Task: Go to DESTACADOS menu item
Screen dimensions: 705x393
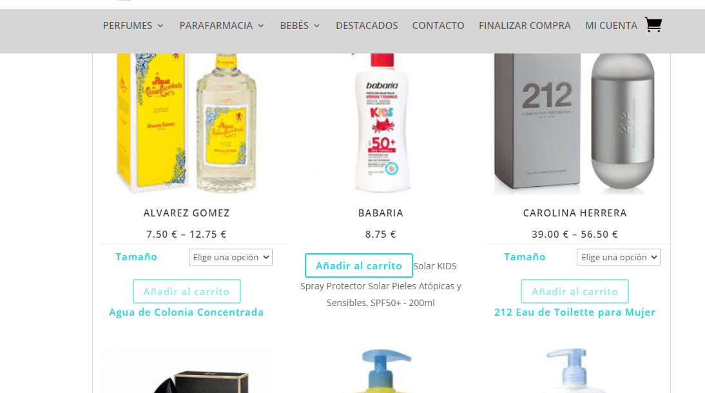Action: [367, 26]
